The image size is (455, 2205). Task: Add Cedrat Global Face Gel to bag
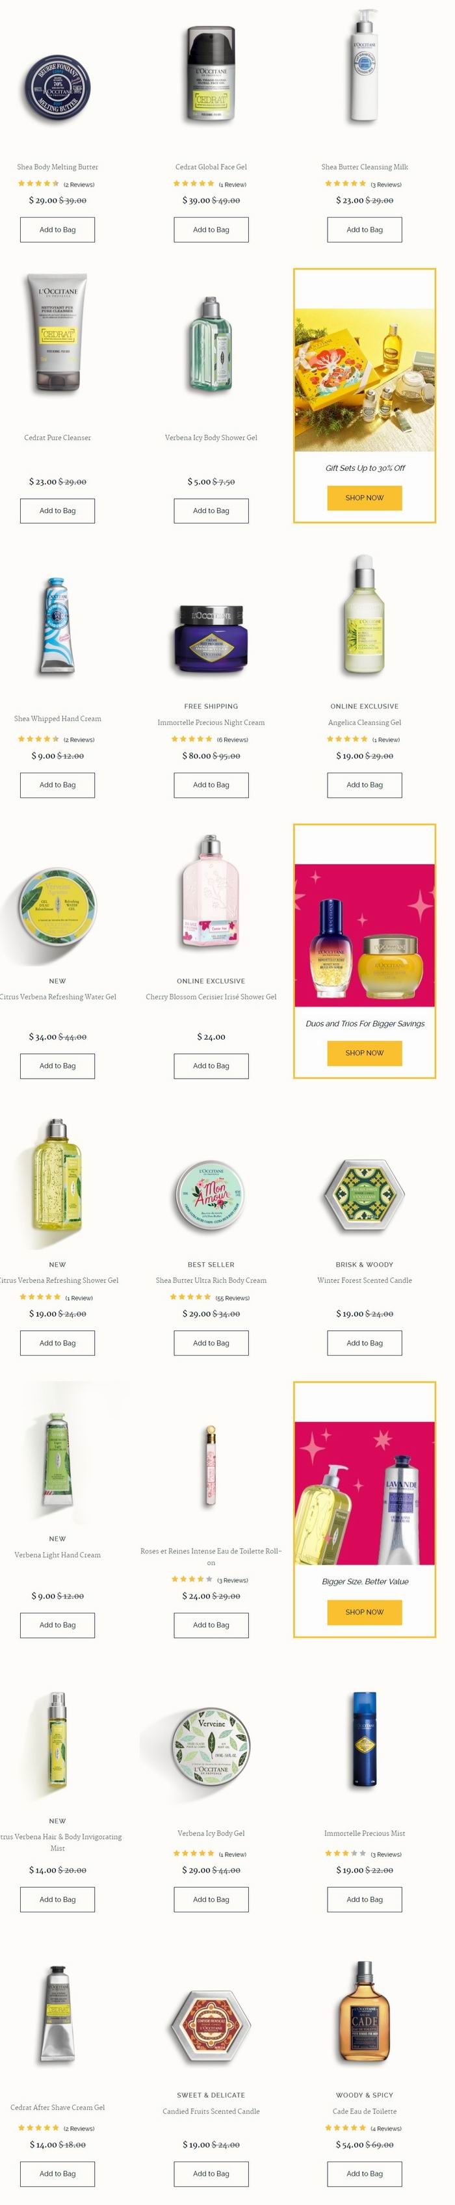pyautogui.click(x=211, y=230)
